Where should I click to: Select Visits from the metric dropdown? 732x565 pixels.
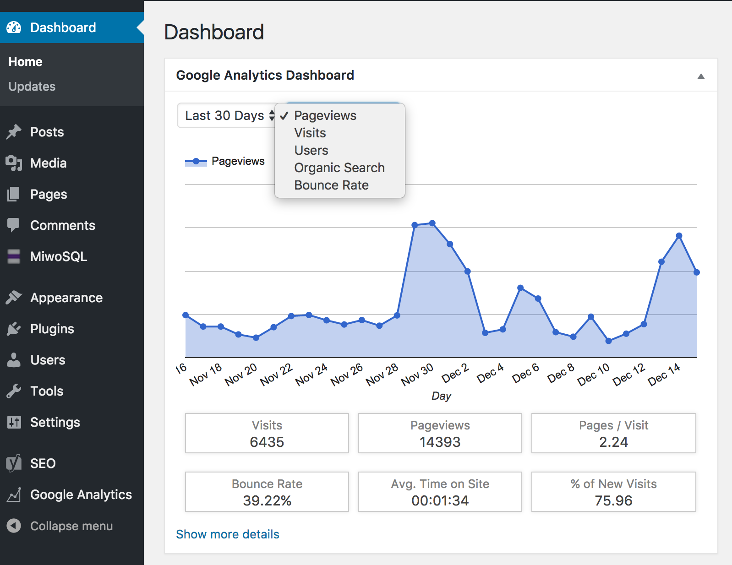310,133
